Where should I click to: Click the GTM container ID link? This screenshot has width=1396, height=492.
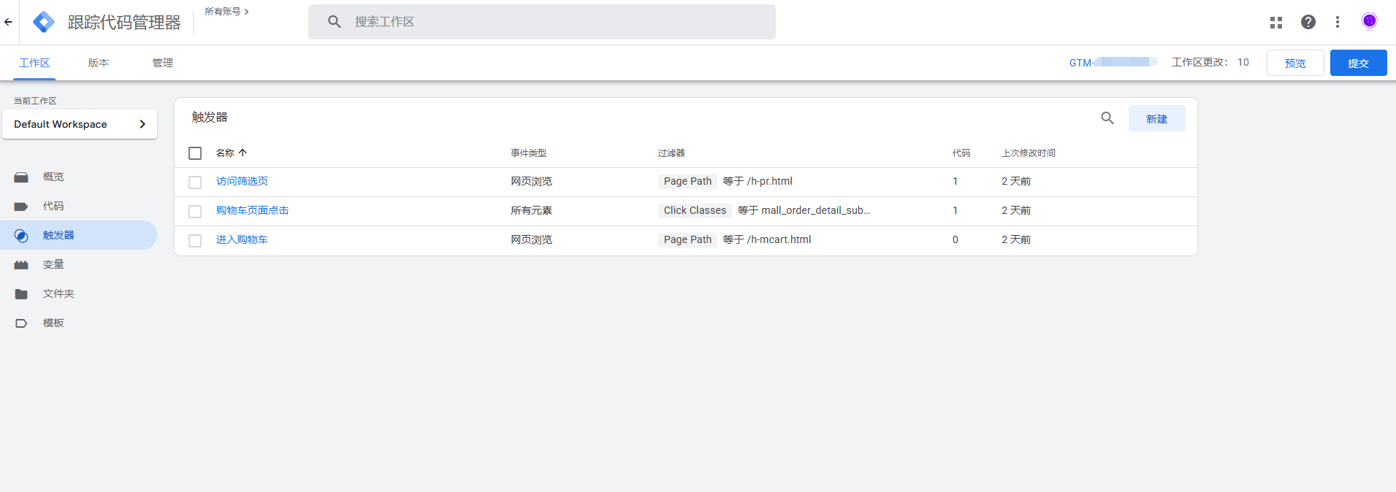tap(1113, 63)
